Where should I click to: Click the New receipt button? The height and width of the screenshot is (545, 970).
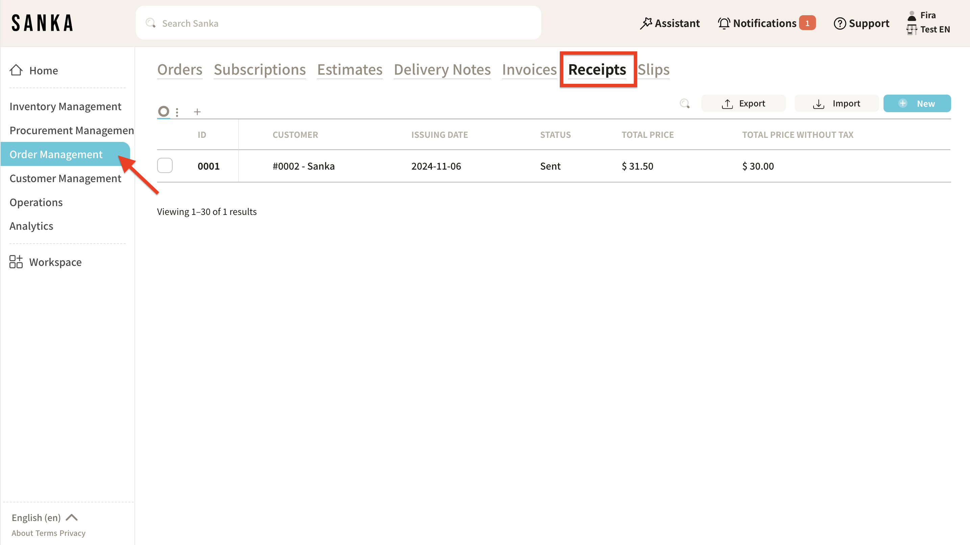[917, 104]
